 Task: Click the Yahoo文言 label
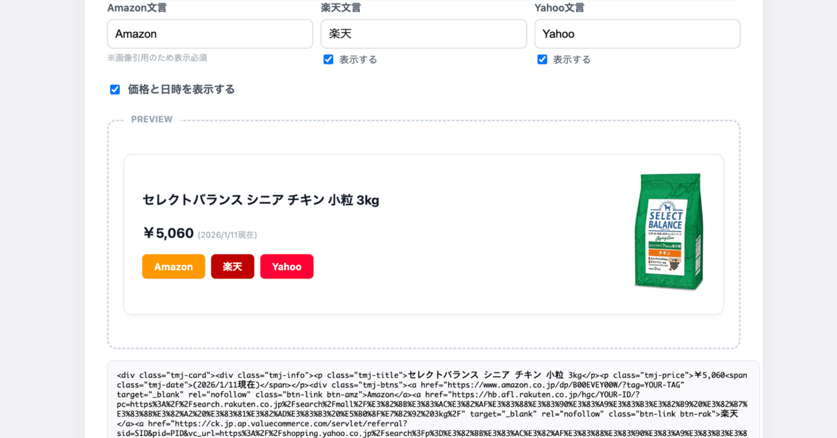[x=559, y=8]
